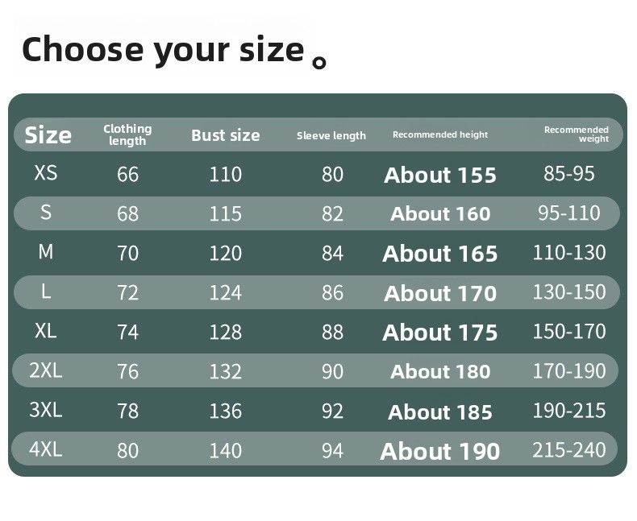Select the M size label
The image size is (637, 521).
pos(46,251)
